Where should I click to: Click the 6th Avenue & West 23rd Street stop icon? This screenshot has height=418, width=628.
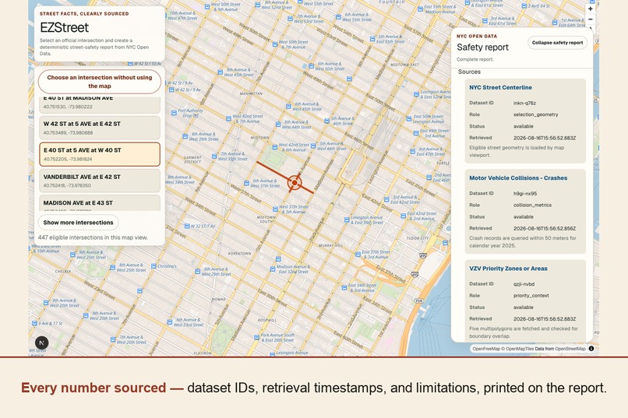click(169, 322)
